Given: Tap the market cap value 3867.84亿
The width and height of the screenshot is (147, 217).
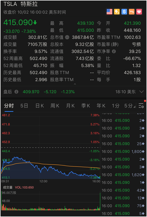Looking at the screenshot, I should [83, 37].
